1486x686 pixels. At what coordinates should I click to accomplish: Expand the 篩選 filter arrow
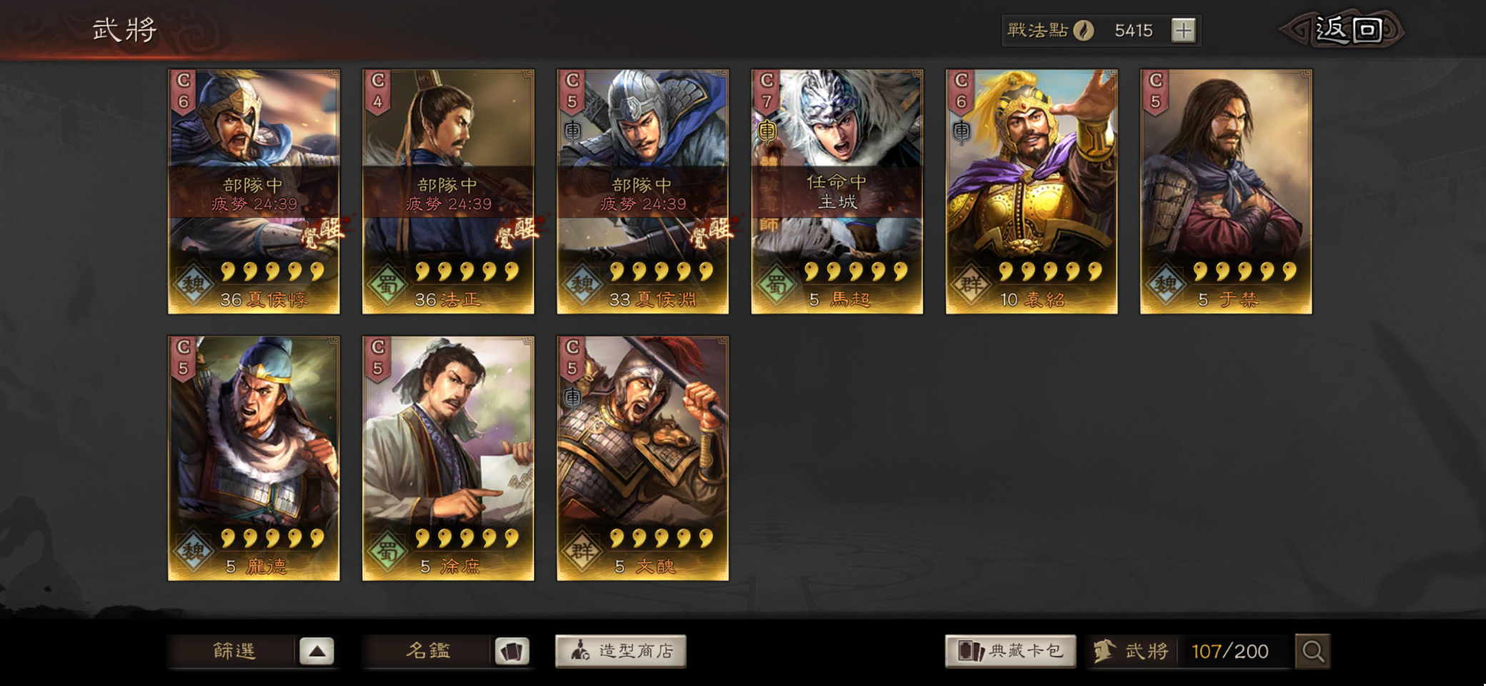(x=317, y=651)
